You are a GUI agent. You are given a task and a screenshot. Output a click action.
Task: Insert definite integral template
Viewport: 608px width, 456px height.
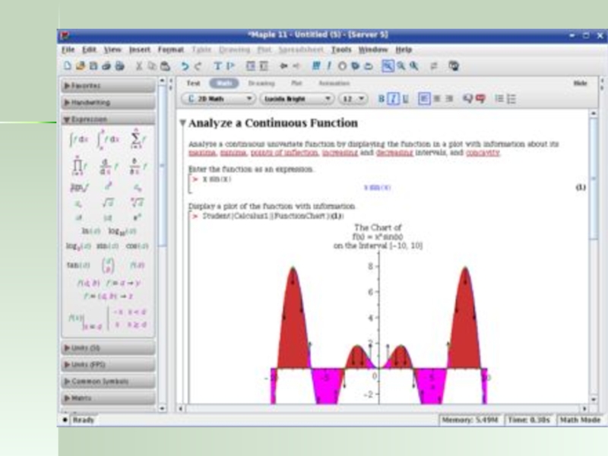107,139
